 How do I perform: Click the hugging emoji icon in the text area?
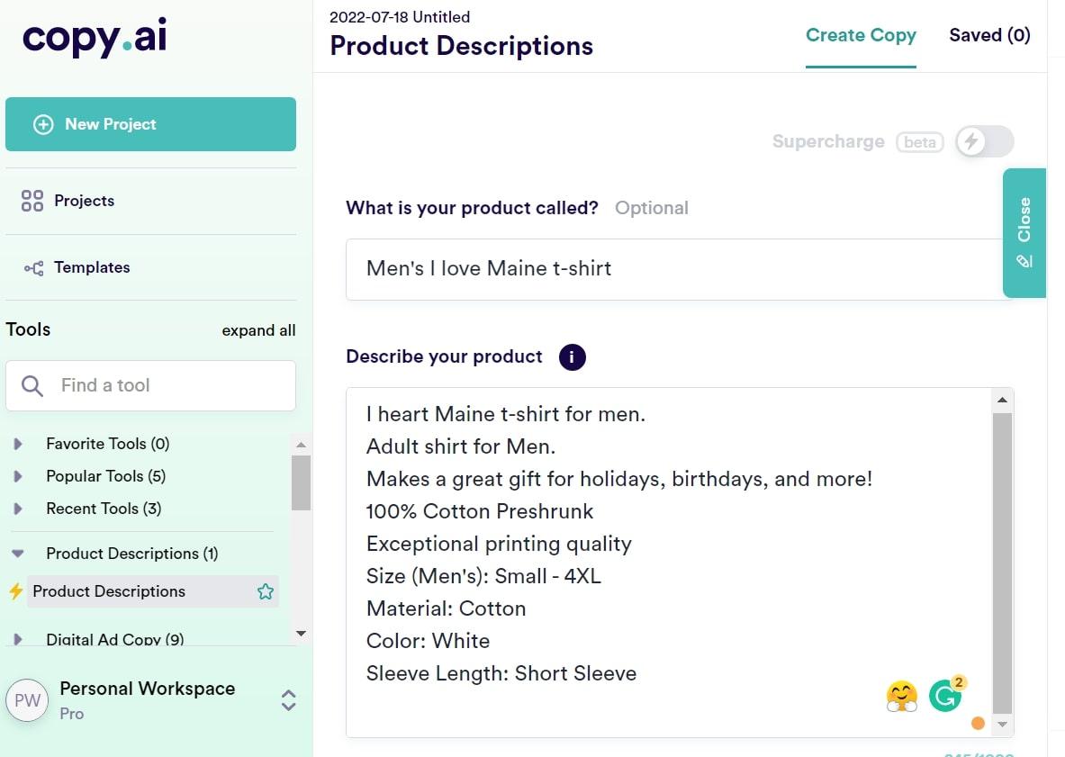point(901,696)
